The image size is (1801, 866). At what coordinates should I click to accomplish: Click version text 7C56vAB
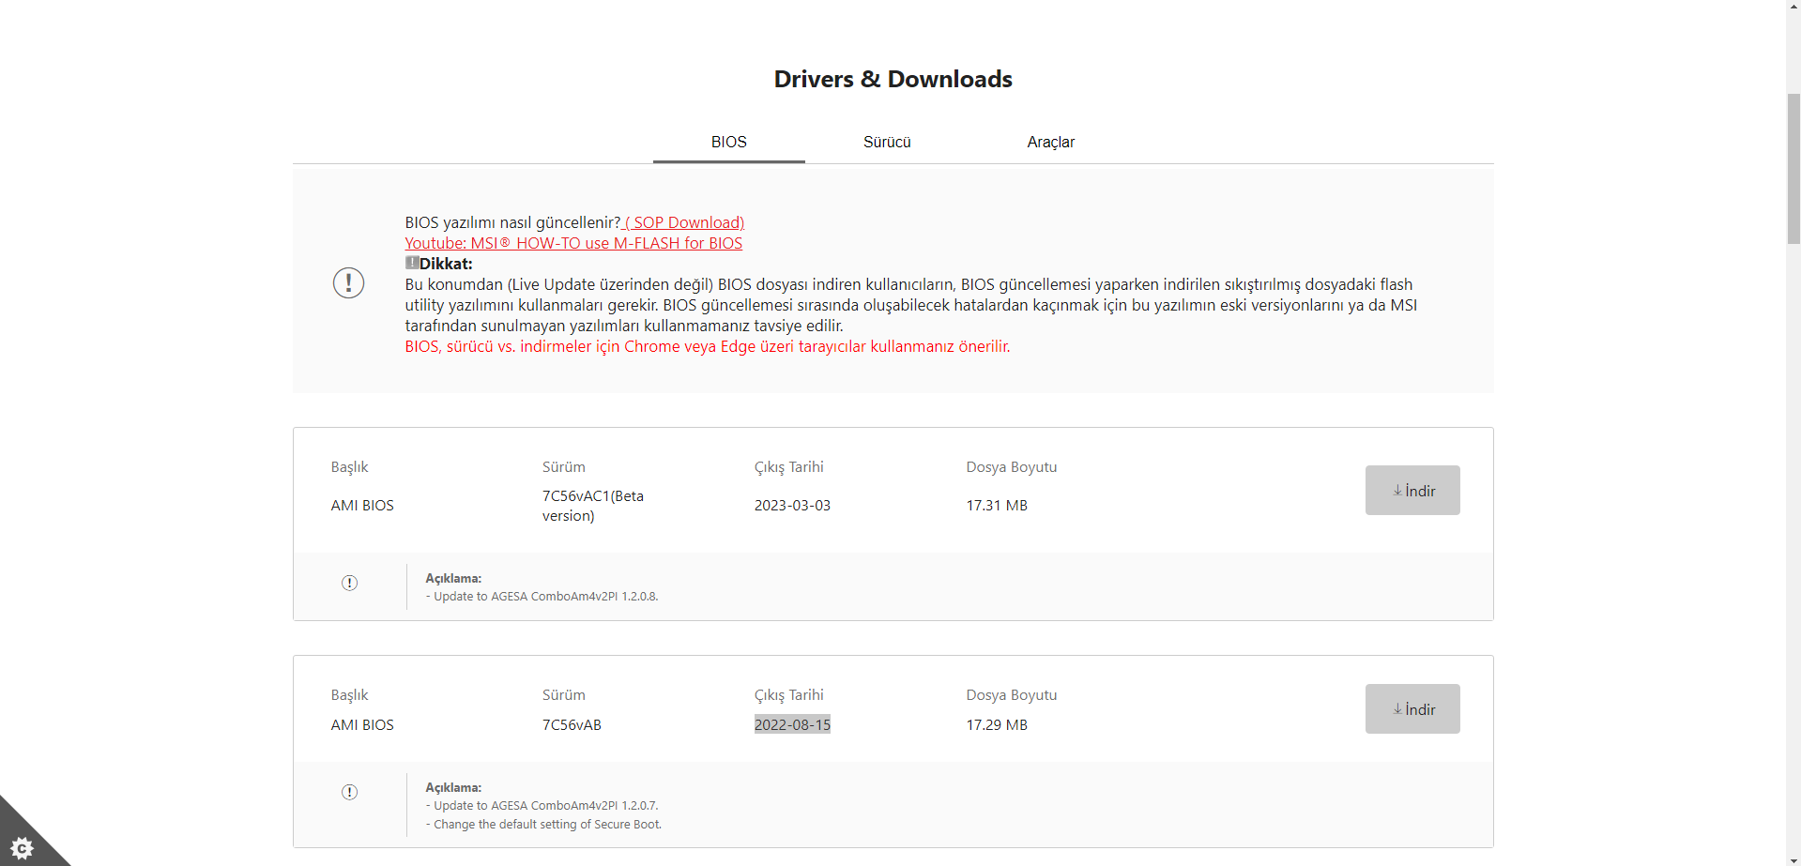tap(572, 724)
